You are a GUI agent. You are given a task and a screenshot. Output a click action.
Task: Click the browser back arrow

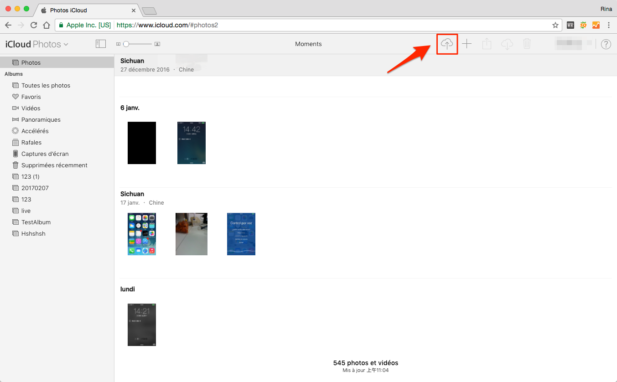click(8, 25)
